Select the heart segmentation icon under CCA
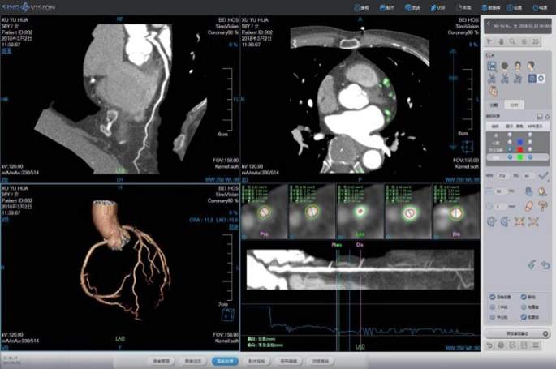 click(504, 67)
